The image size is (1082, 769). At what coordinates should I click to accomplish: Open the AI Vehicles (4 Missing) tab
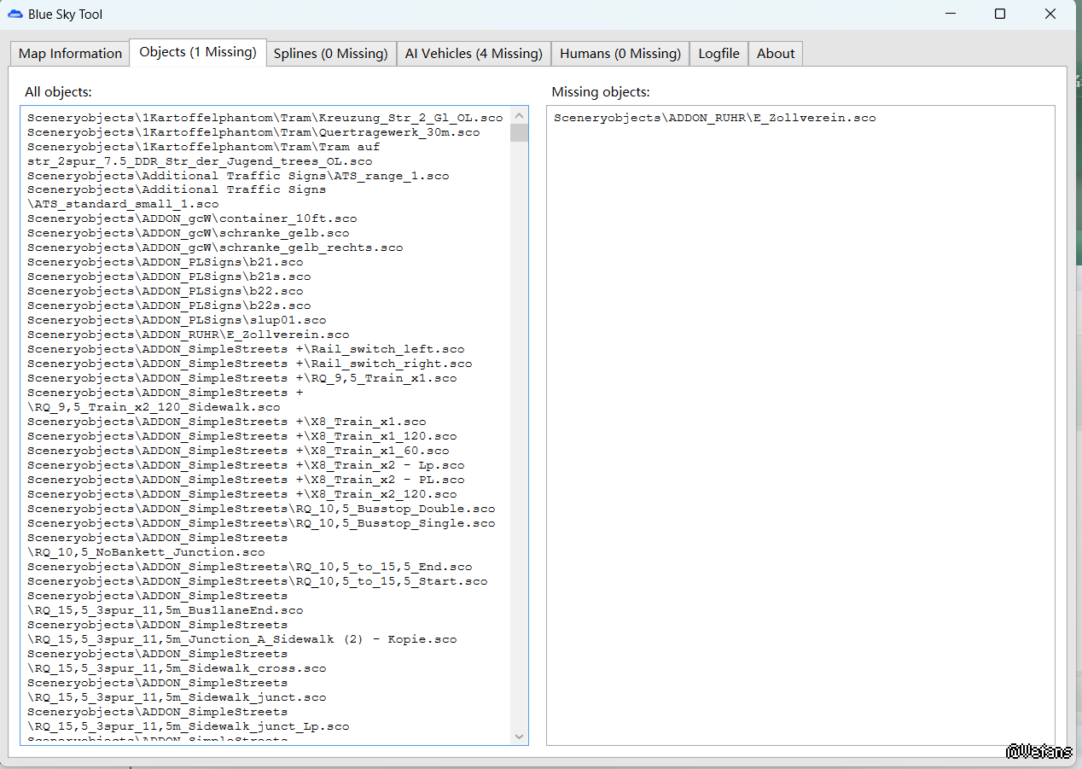point(474,54)
